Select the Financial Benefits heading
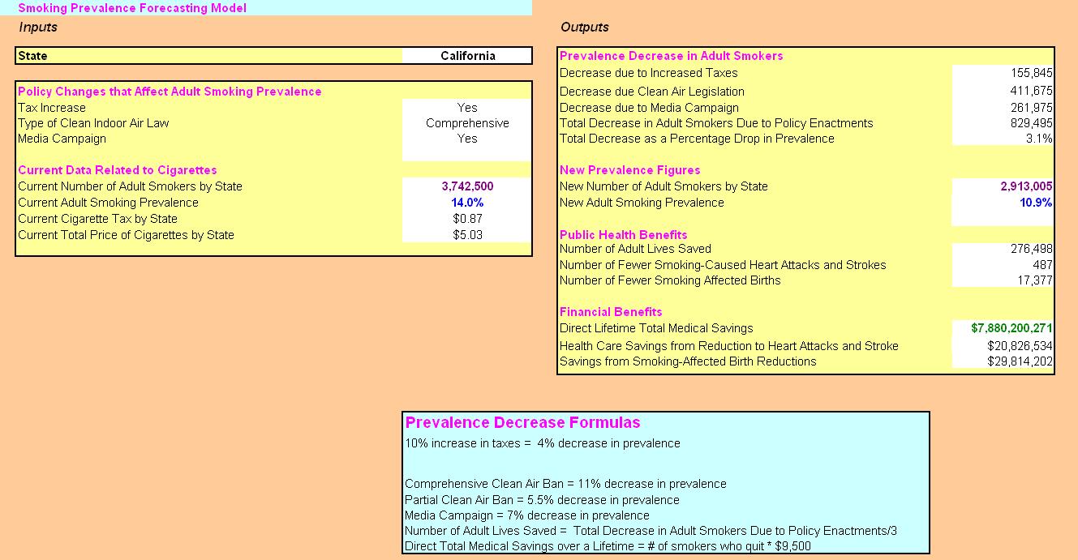The width and height of the screenshot is (1078, 560). (x=611, y=312)
